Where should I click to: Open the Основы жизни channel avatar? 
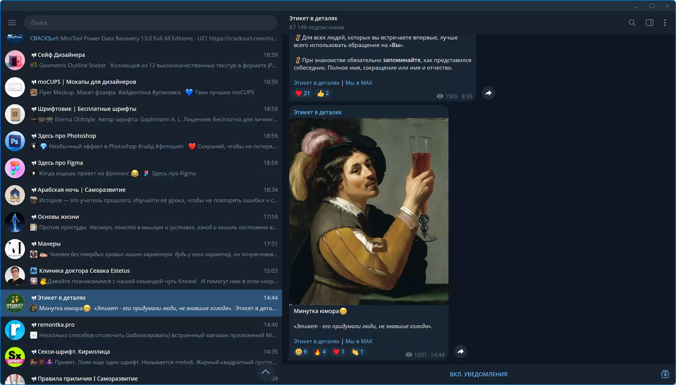click(x=15, y=222)
